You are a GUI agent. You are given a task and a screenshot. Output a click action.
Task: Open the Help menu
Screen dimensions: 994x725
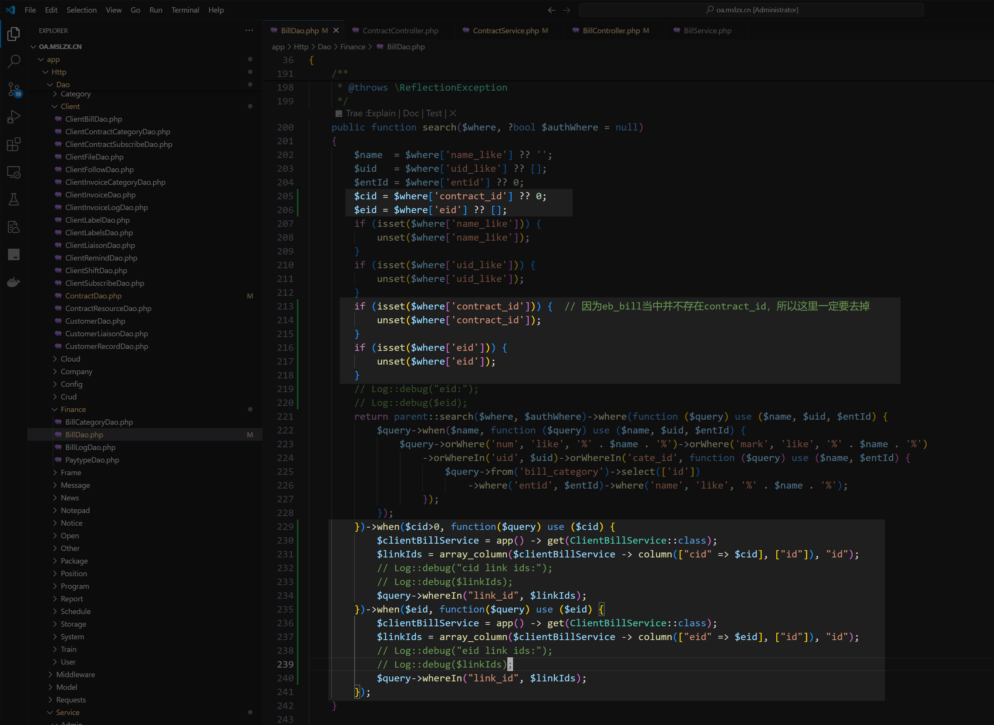point(216,10)
